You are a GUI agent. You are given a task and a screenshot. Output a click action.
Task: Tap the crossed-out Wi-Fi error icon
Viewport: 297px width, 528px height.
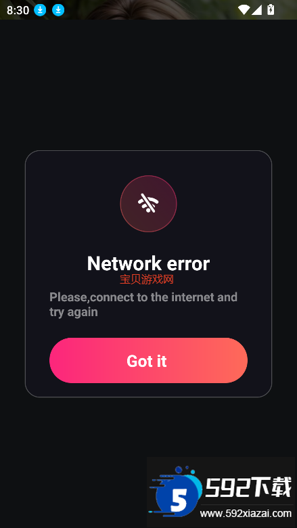(x=148, y=203)
